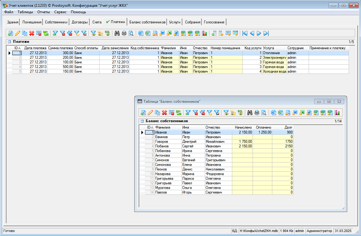Click the SQL query icon in main toolbar
361x236 pixels.
[x=107, y=33]
